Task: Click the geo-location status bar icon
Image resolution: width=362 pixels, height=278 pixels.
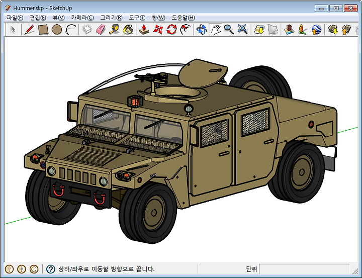Action: pos(9,269)
